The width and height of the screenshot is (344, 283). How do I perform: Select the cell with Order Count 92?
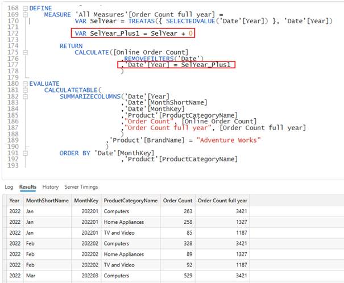pos(178,265)
